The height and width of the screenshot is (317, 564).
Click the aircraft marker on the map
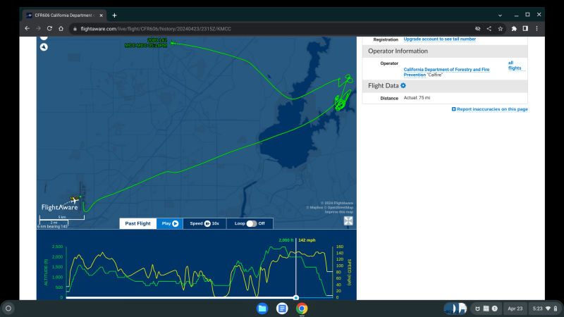(x=173, y=43)
